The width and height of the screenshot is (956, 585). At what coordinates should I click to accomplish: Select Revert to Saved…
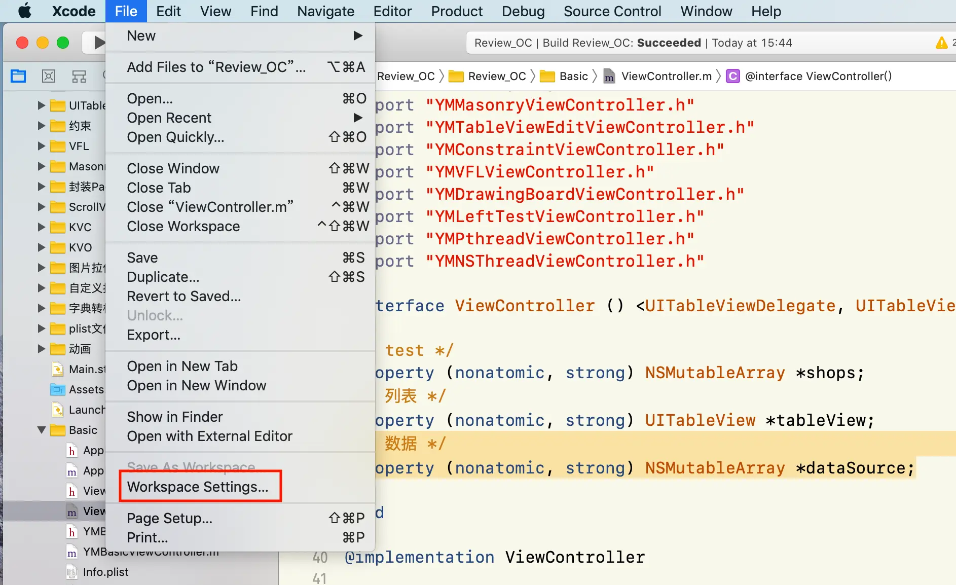[240, 296]
